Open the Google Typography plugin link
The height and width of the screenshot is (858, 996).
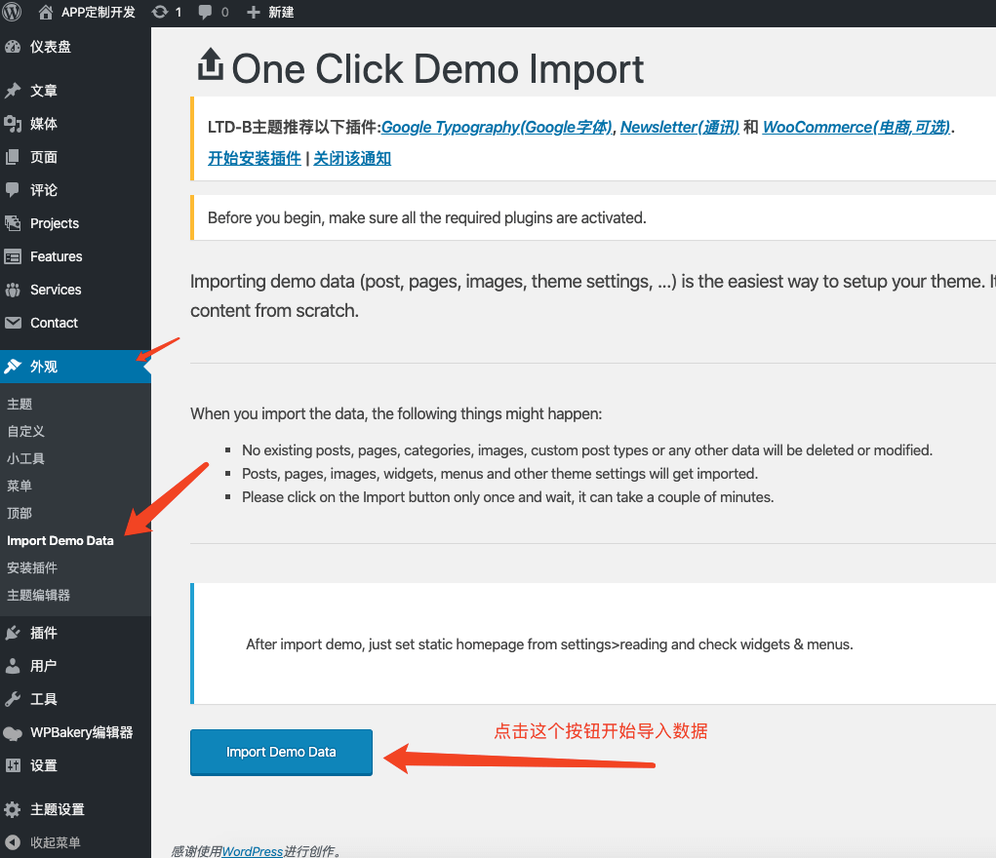click(497, 127)
